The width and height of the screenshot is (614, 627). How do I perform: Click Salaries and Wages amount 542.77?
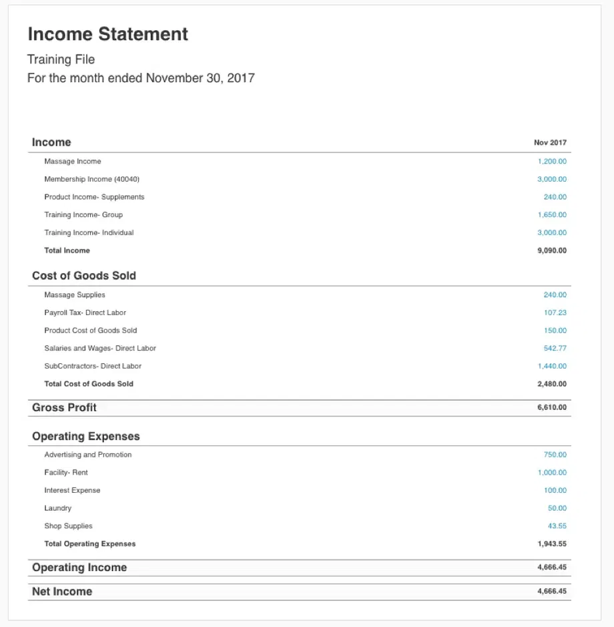coord(555,349)
